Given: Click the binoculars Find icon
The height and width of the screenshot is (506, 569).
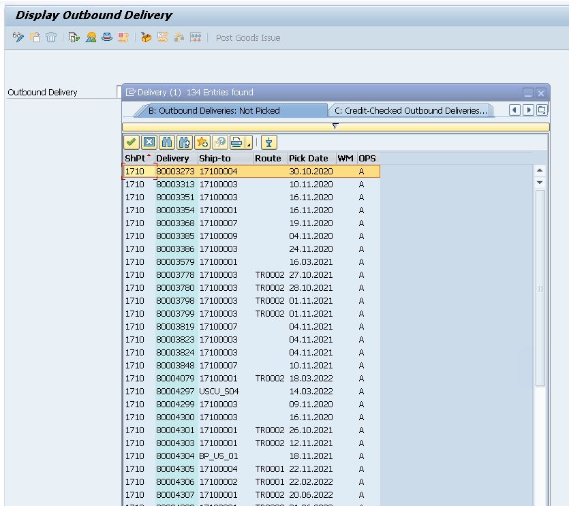Looking at the screenshot, I should coord(166,142).
